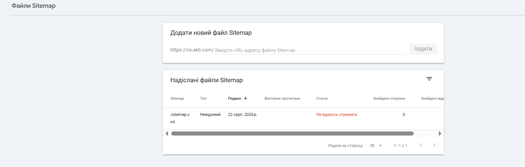Click the right scroll arrow of table
Viewport: 525px width, 167px height.
pos(440,133)
